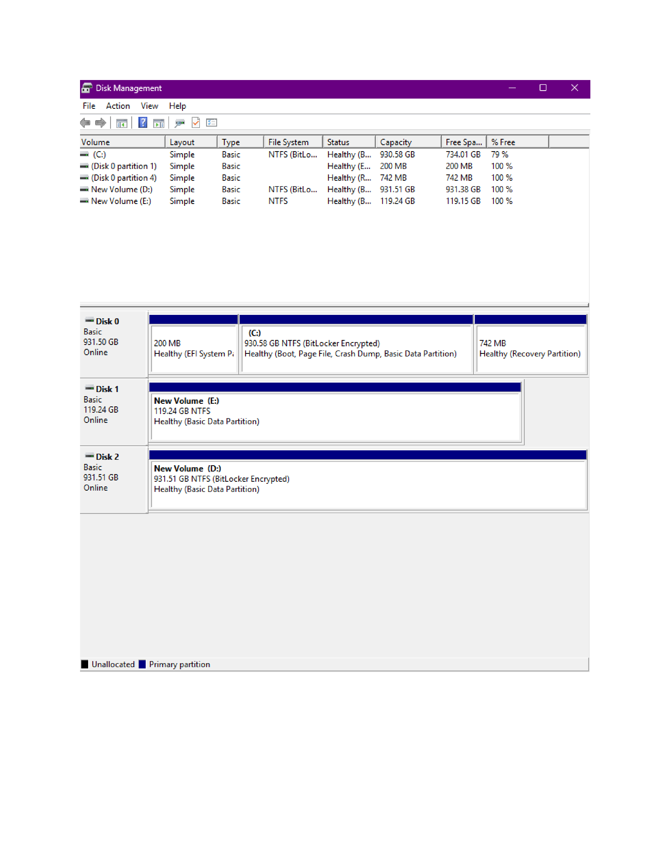Select the 742 MB Recovery Partition block

(x=531, y=345)
